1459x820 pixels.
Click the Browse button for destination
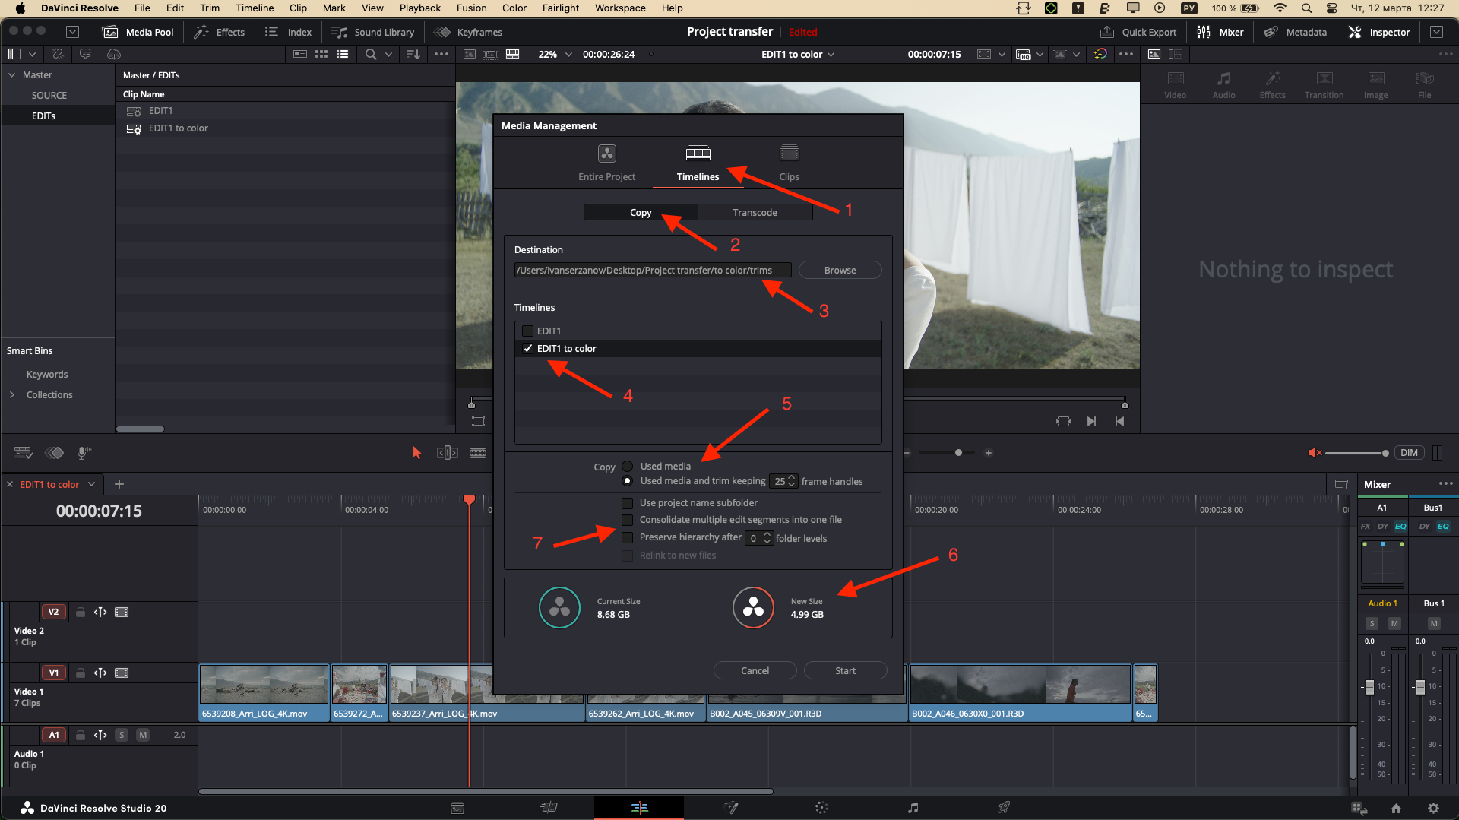[x=840, y=270]
